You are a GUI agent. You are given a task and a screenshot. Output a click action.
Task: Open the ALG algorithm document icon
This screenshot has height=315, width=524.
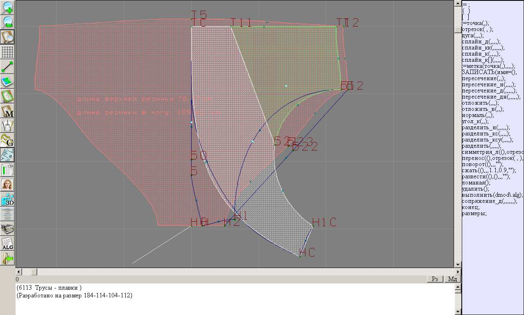click(x=8, y=243)
